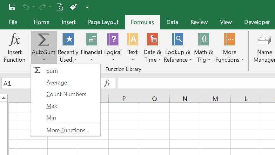Open the Date & Time functions icon

tap(152, 40)
